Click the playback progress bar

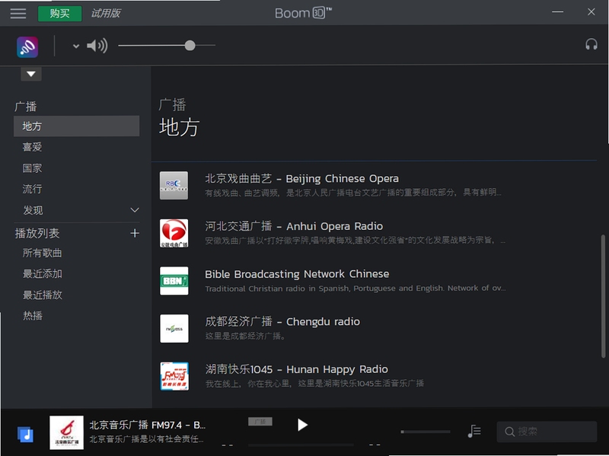tap(301, 445)
